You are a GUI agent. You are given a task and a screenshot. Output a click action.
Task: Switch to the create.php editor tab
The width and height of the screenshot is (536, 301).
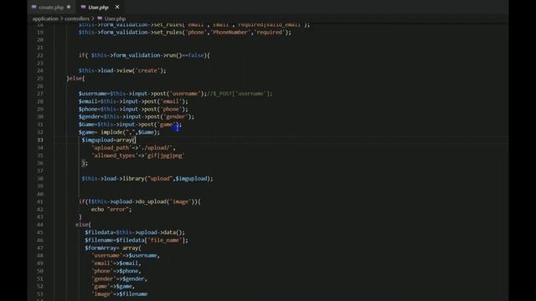click(x=51, y=8)
